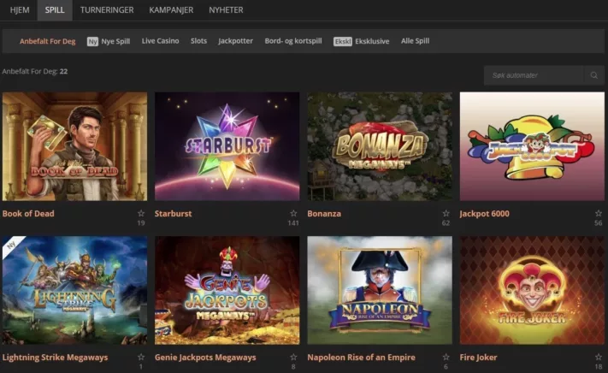Launch Starburst game thumbnail
The height and width of the screenshot is (373, 608).
pos(227,146)
